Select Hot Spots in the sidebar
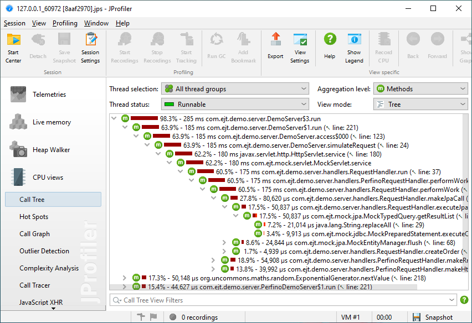The width and height of the screenshot is (472, 323). click(x=34, y=217)
